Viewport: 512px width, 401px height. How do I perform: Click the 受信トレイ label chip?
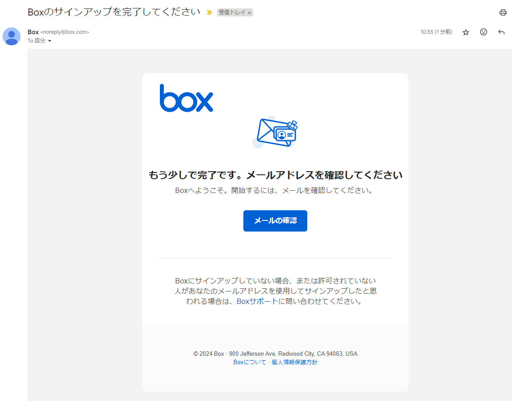pos(233,12)
